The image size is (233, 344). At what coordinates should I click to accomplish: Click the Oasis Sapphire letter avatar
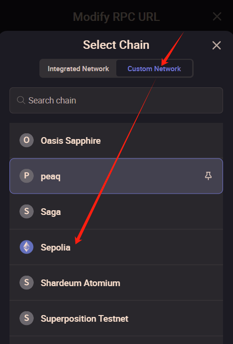pos(27,140)
